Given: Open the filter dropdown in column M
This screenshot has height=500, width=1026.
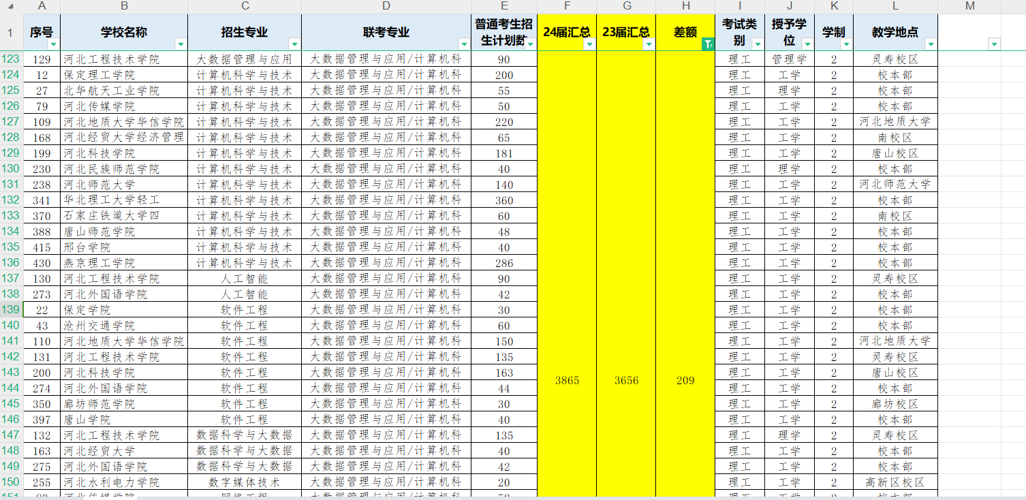Looking at the screenshot, I should tap(994, 44).
